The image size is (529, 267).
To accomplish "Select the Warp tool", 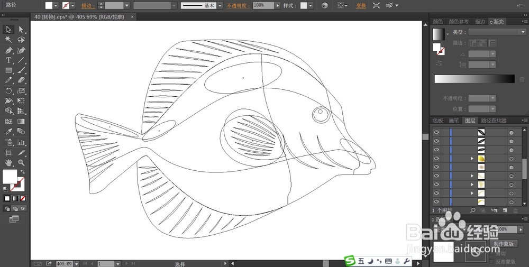I will pos(8,101).
